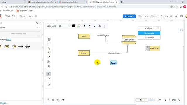Select the Table tool

click(49, 66)
